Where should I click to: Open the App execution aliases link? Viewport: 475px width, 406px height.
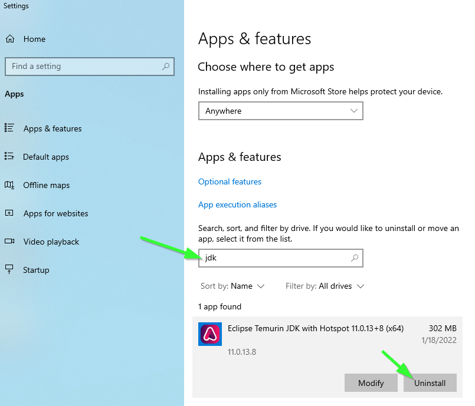[x=237, y=205]
